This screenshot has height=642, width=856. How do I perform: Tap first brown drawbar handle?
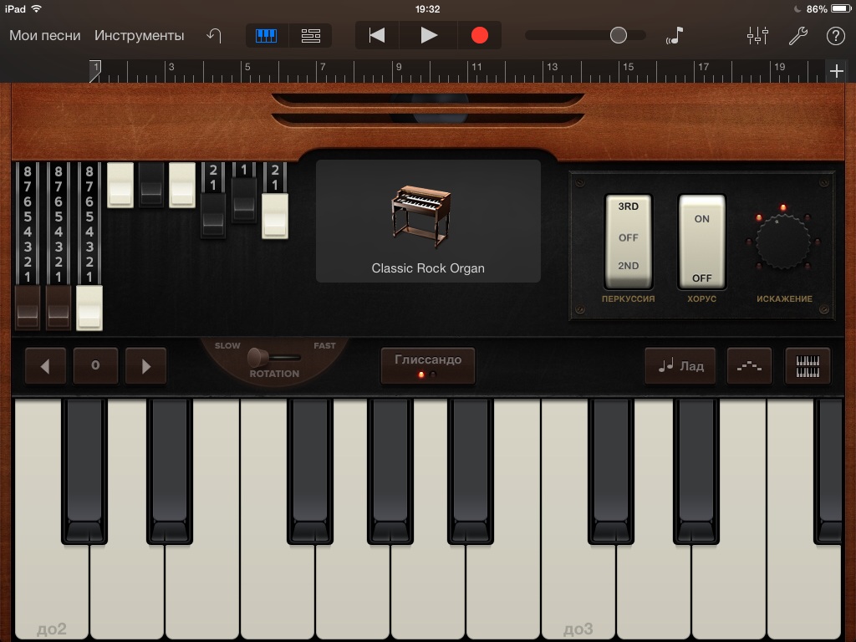28,308
